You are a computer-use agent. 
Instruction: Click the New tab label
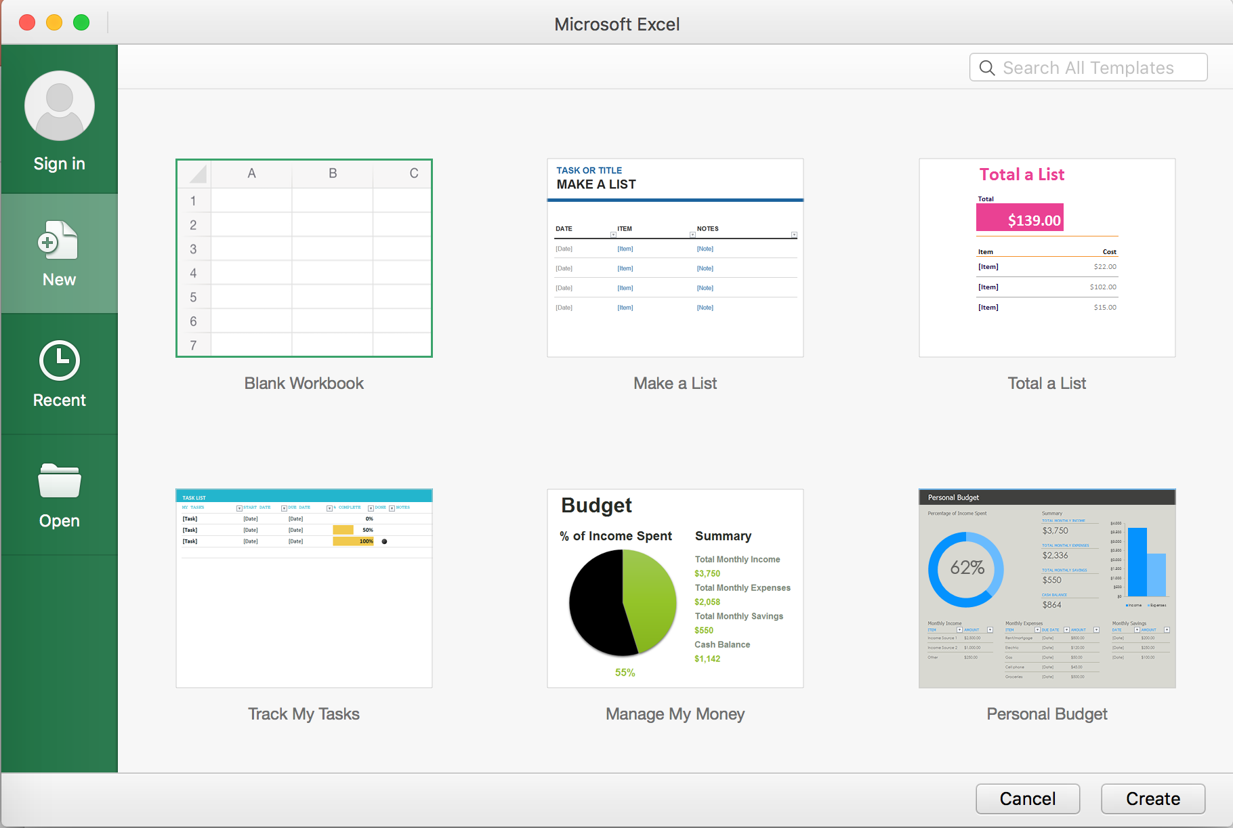coord(60,280)
